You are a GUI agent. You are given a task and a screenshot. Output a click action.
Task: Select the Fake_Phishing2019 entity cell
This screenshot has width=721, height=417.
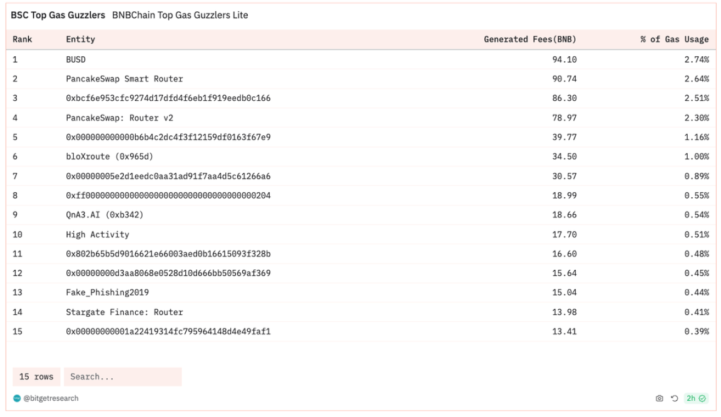pyautogui.click(x=107, y=292)
